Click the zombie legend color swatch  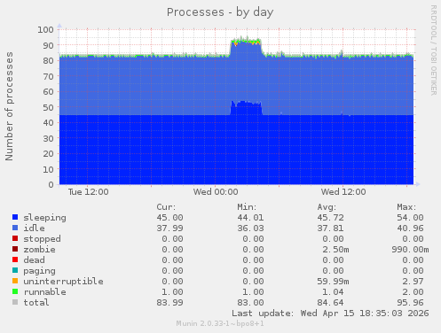(15, 249)
